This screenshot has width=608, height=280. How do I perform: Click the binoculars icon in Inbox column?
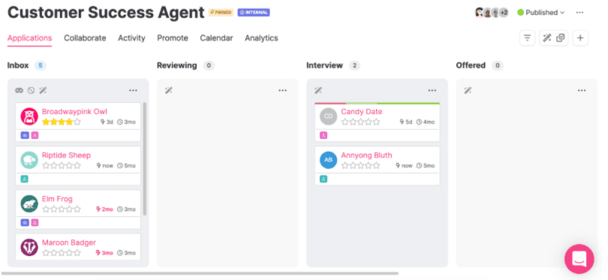click(19, 90)
